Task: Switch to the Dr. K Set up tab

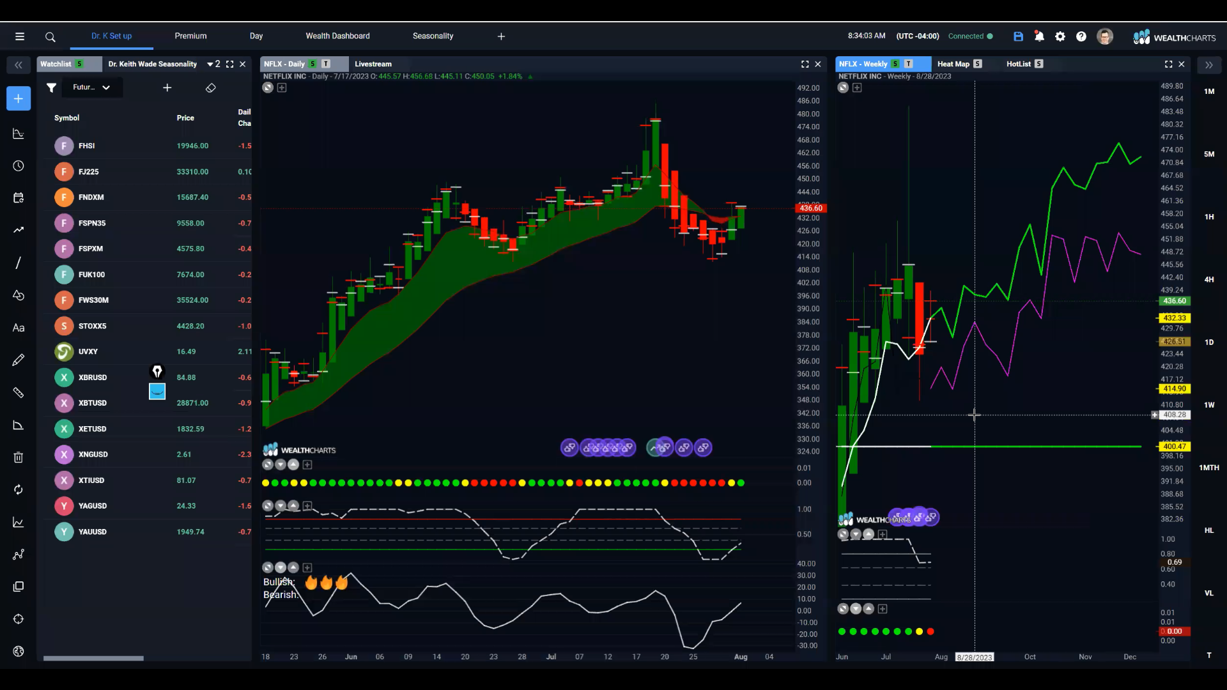Action: [x=112, y=36]
